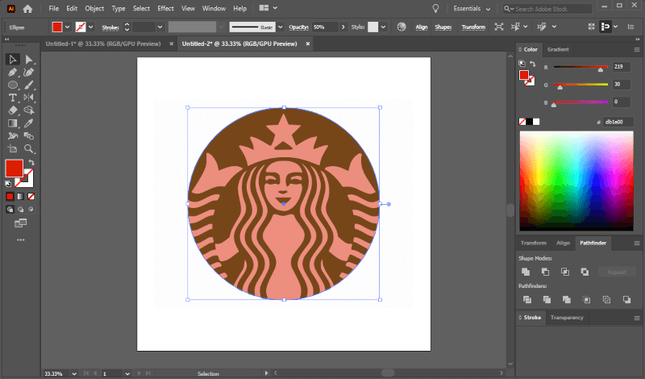Apply Divide pathfinder
This screenshot has height=379, width=645.
click(527, 300)
